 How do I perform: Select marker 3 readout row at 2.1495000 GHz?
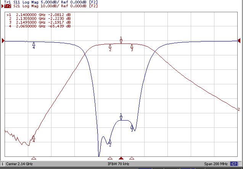coord(39,23)
